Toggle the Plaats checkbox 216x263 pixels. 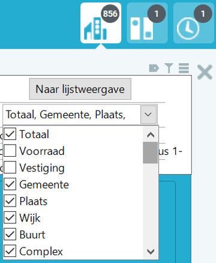[x=10, y=201]
